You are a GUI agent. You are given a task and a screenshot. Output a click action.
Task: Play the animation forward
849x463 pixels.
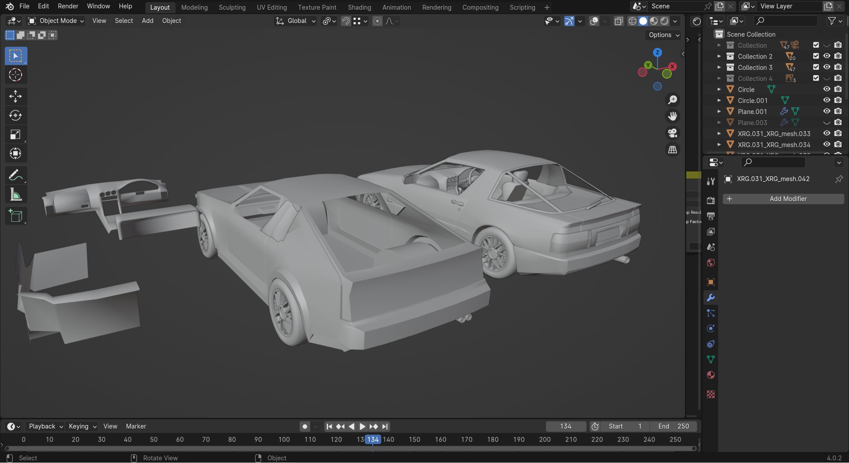(363, 426)
